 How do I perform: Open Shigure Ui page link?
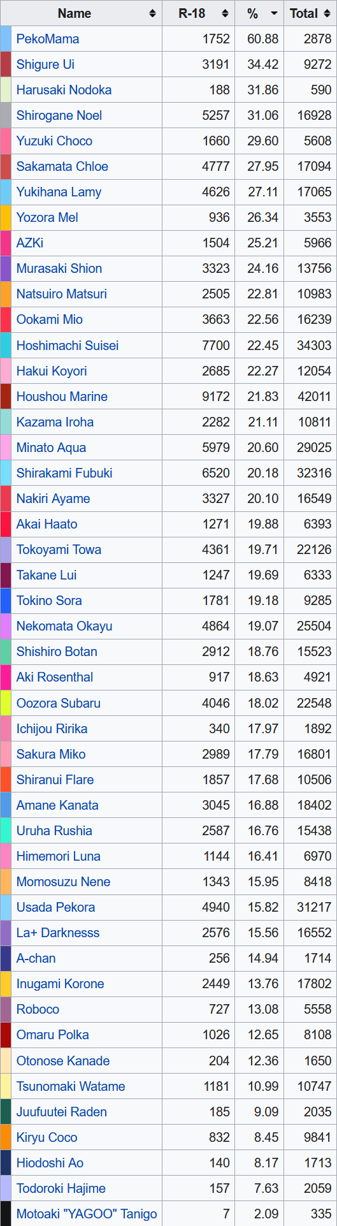pos(45,64)
